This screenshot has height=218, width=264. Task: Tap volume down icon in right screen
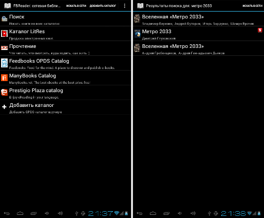click(x=180, y=213)
